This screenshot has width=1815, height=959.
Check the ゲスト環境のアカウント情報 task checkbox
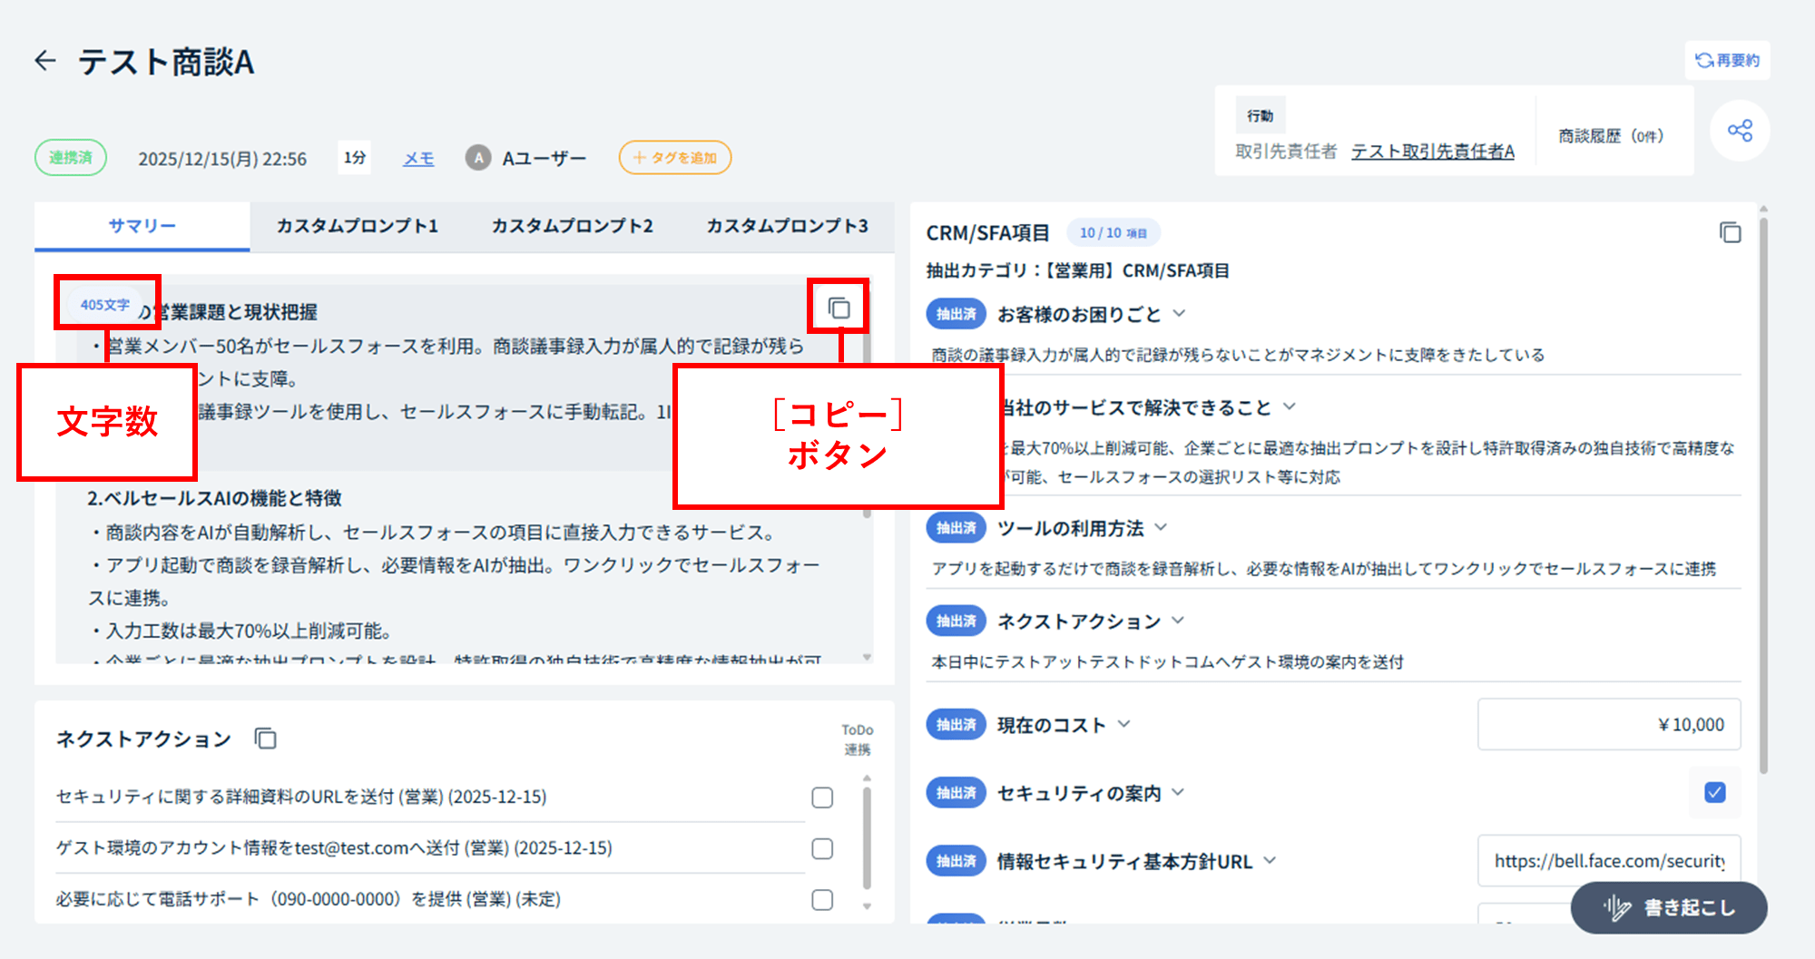point(822,848)
